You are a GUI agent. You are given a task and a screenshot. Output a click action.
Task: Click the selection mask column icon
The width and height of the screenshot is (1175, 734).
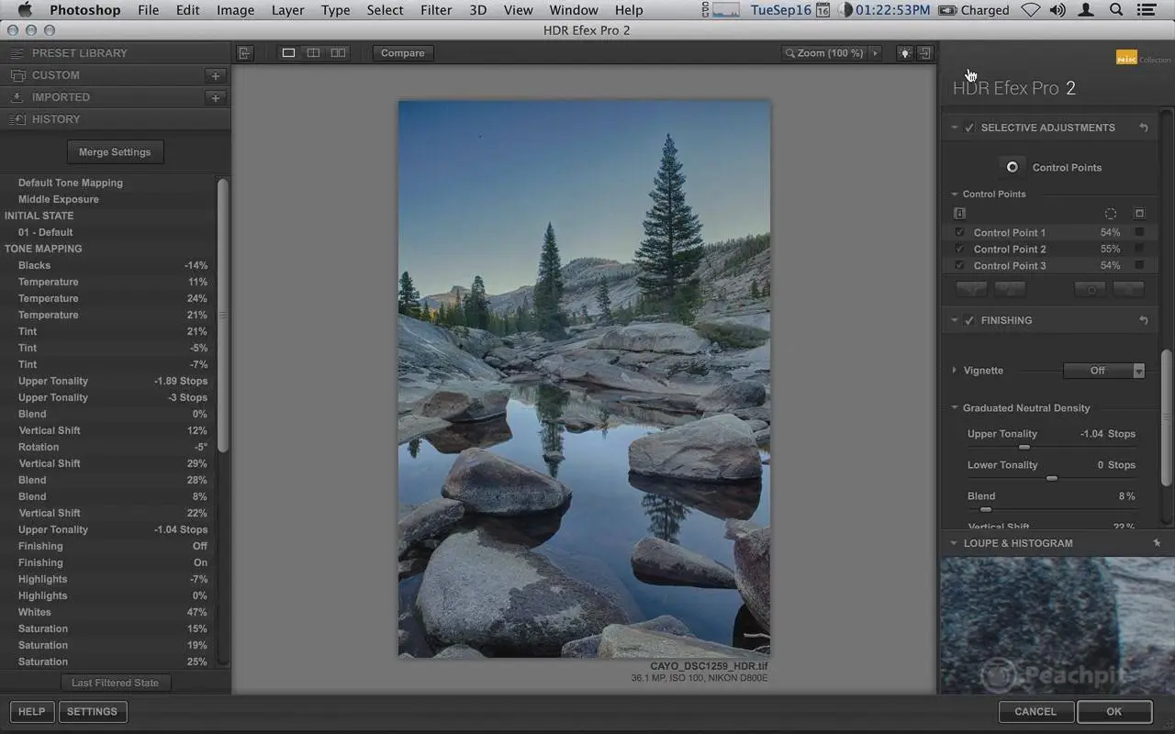coord(1139,213)
